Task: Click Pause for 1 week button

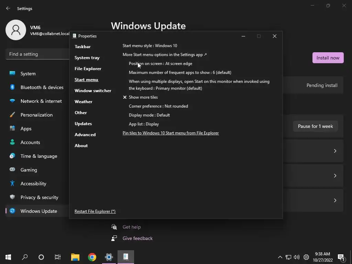Action: point(315,126)
